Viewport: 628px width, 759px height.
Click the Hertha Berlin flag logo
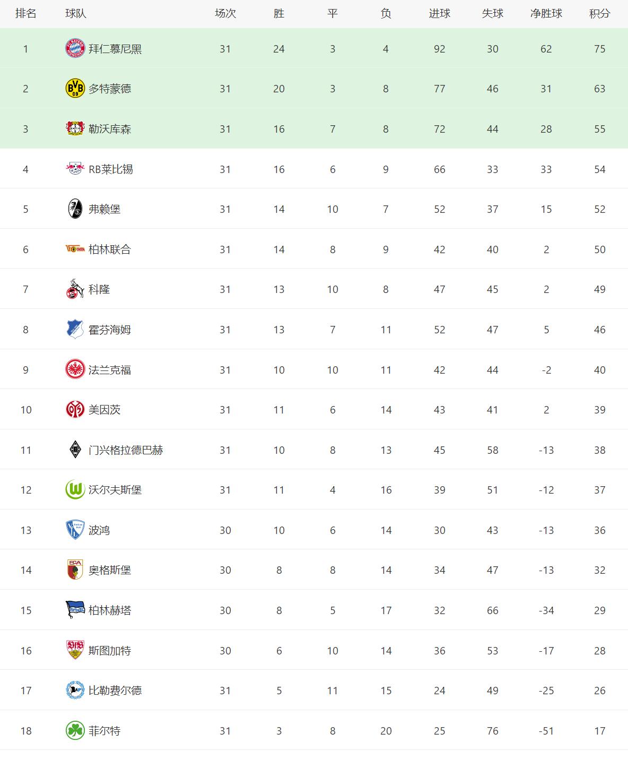click(x=75, y=610)
